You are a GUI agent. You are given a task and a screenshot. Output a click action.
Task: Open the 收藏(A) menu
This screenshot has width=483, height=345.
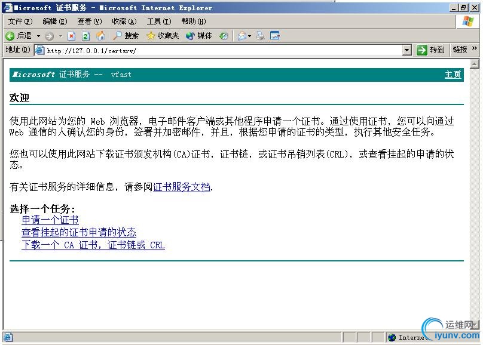pos(124,21)
